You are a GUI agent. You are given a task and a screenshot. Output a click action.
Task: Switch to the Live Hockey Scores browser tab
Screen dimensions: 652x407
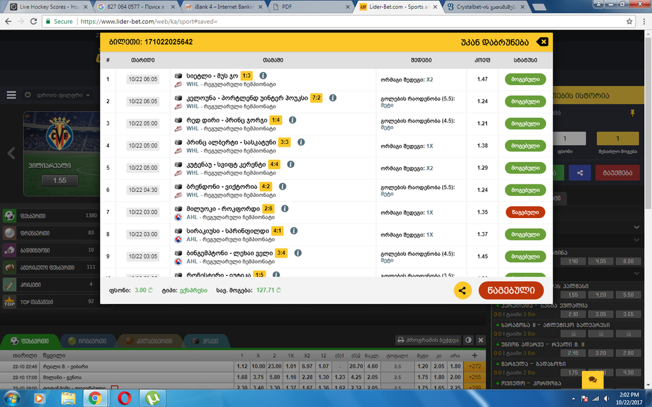[49, 7]
